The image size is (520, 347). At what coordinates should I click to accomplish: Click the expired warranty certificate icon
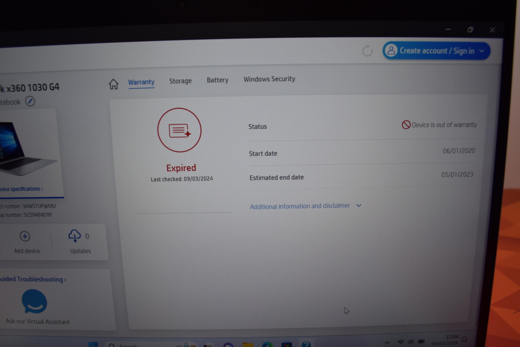[179, 130]
